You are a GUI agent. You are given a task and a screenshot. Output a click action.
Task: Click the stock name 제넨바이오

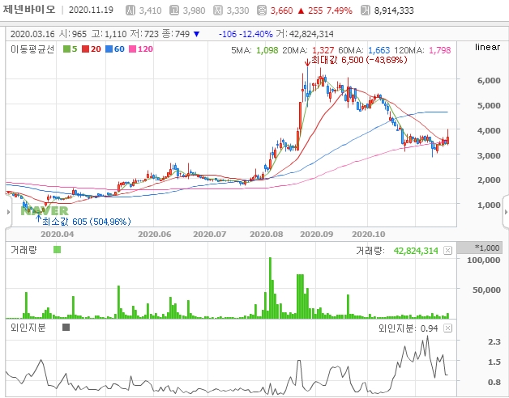tap(29, 10)
